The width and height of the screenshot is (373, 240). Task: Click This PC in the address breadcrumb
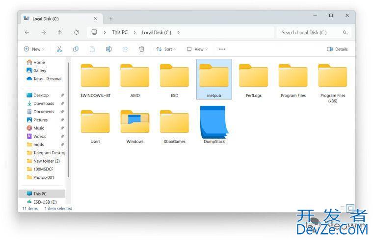click(x=119, y=32)
